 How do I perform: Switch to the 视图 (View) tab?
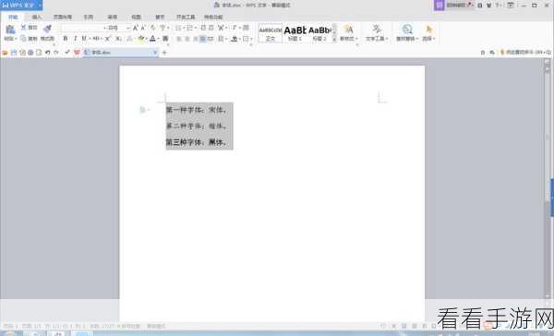tap(136, 17)
